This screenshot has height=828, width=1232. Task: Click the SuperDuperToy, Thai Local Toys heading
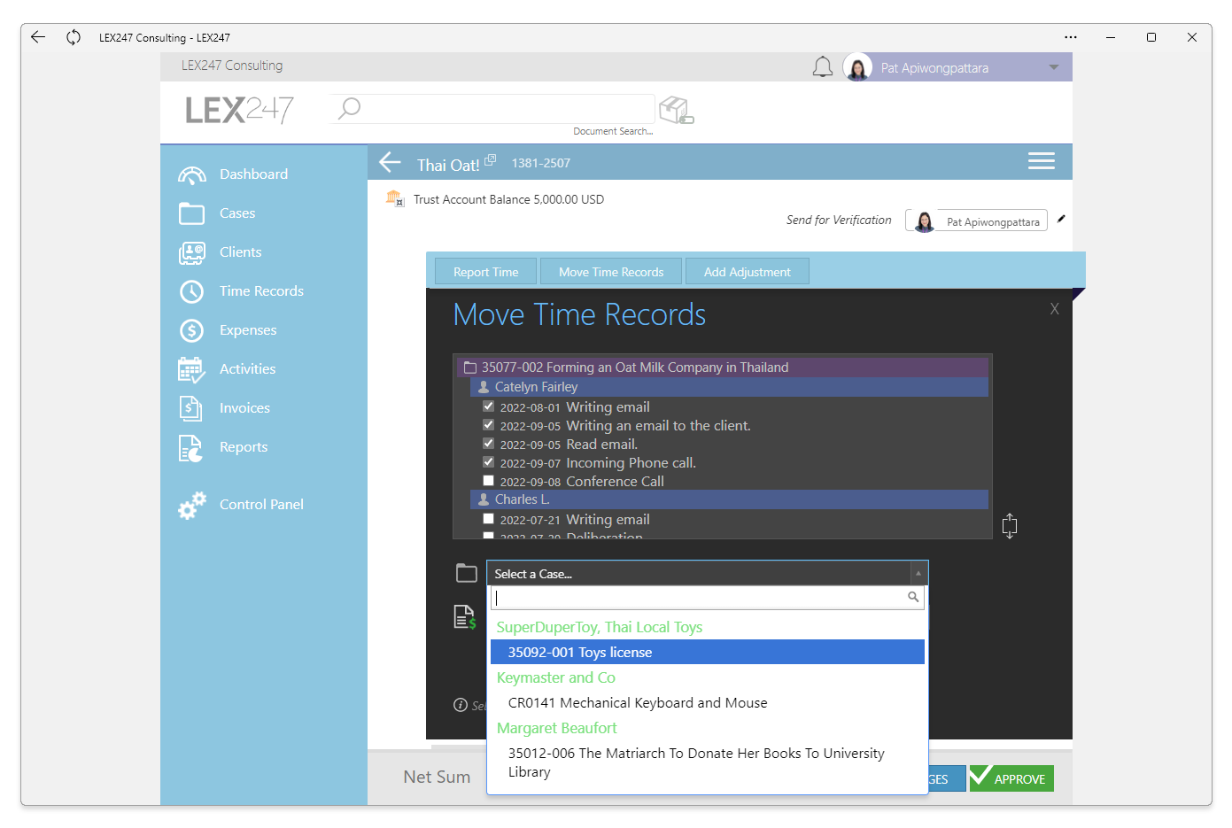coord(600,627)
